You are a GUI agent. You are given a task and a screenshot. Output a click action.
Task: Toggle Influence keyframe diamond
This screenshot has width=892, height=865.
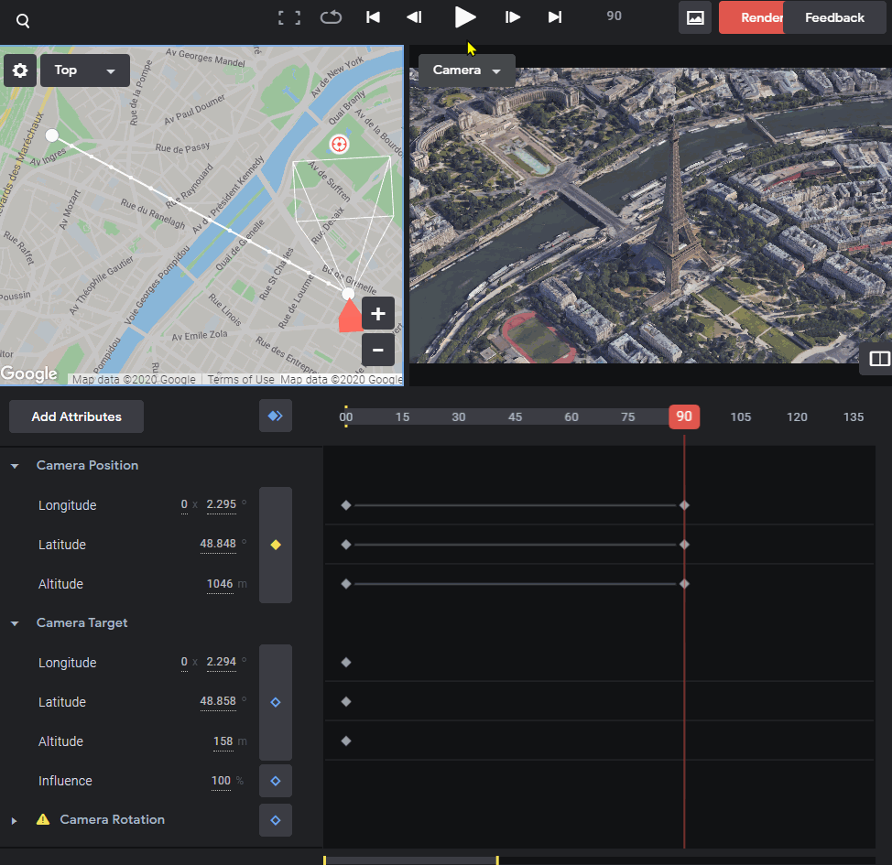[276, 781]
